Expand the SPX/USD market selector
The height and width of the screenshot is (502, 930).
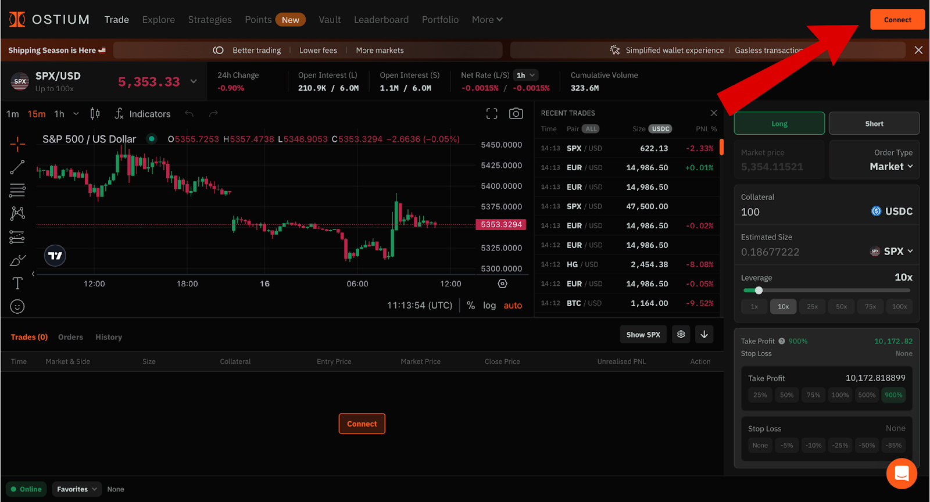point(194,81)
